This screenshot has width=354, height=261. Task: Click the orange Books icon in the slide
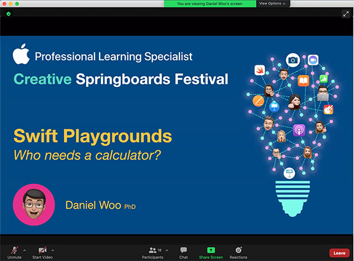point(303,81)
